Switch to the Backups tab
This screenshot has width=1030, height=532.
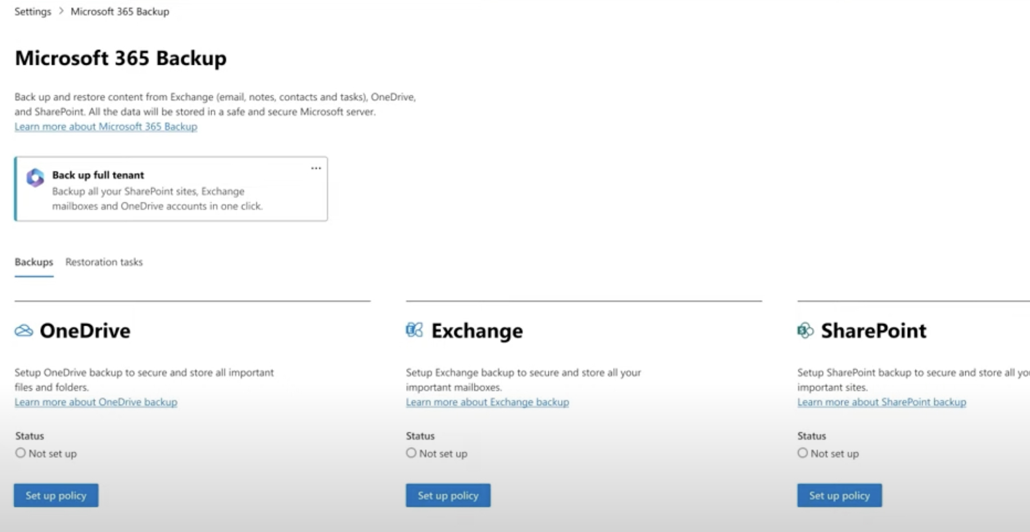click(34, 262)
